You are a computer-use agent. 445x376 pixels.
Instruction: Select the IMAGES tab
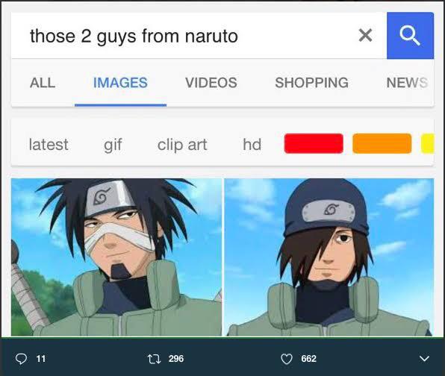(x=120, y=83)
